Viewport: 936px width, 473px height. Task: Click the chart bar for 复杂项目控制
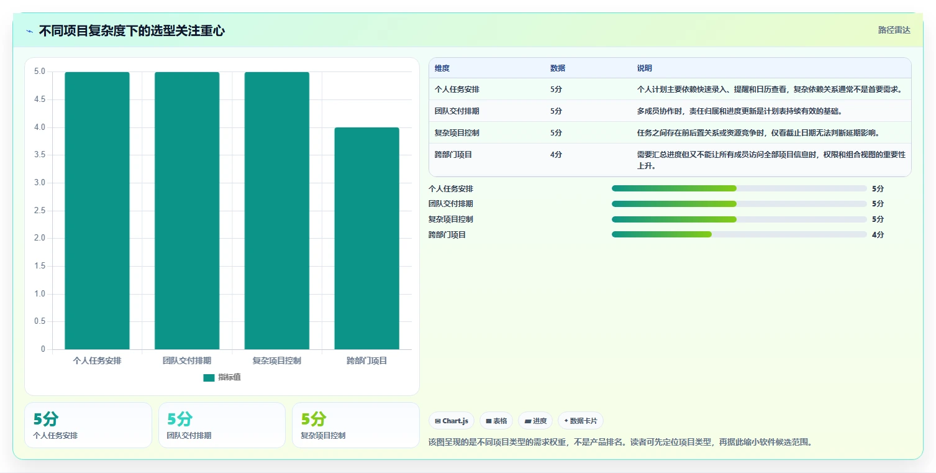(277, 211)
